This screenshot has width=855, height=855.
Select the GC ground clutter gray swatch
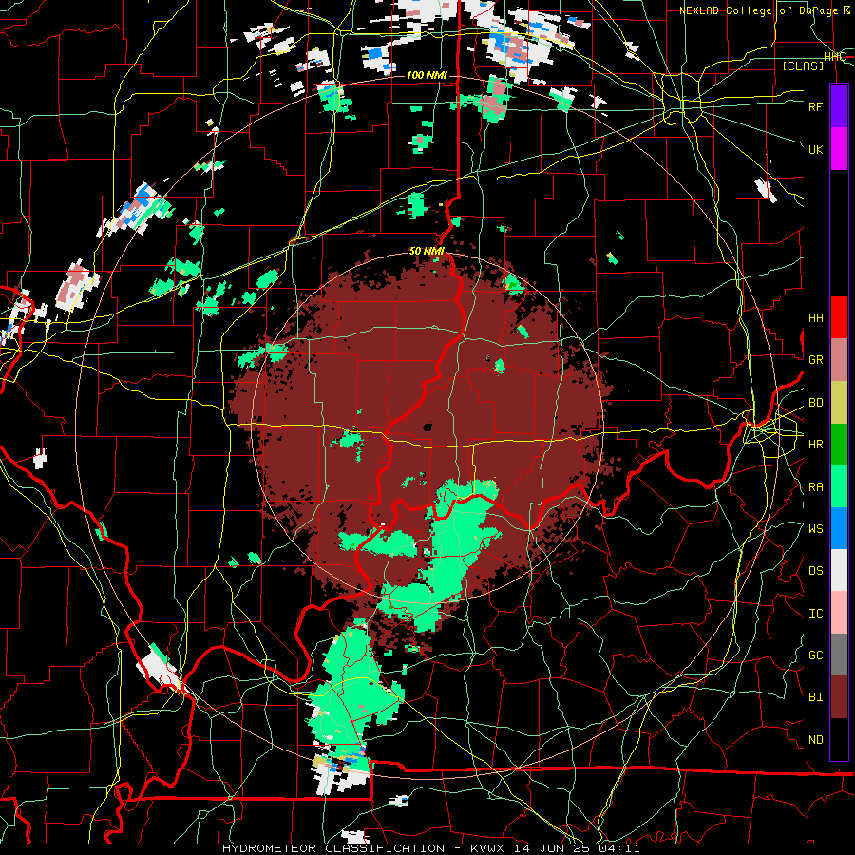pos(839,655)
